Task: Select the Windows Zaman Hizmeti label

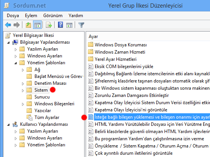Action: click(x=120, y=52)
